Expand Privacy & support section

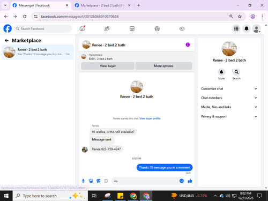click(x=229, y=116)
